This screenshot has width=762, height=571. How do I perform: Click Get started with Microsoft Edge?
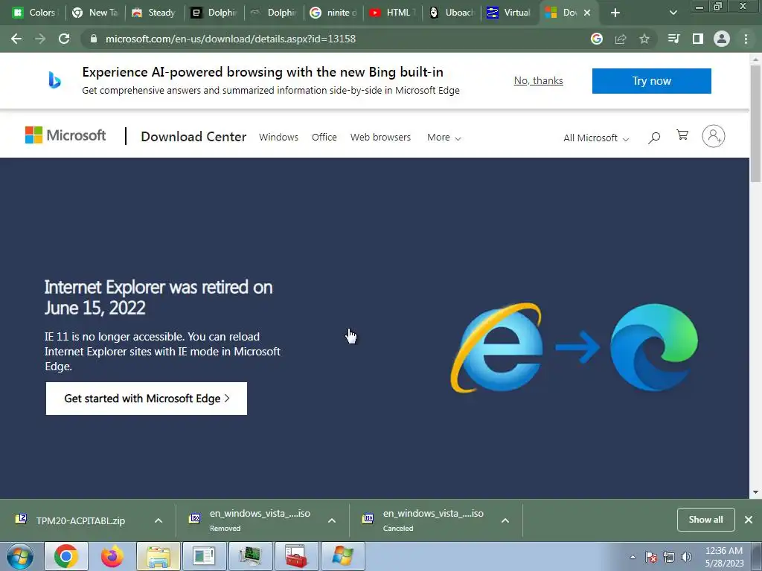click(x=147, y=399)
